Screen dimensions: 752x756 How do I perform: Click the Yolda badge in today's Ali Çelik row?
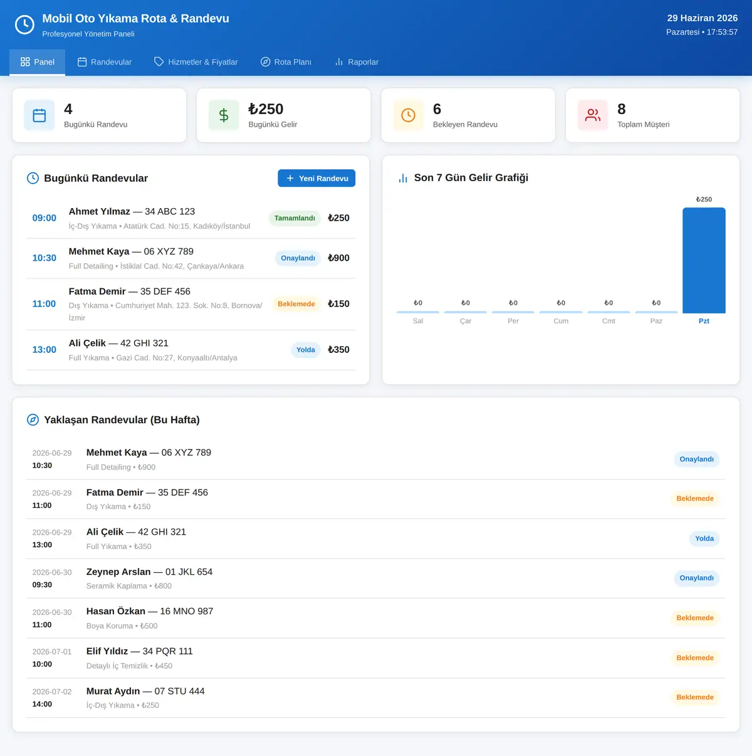pyautogui.click(x=306, y=350)
